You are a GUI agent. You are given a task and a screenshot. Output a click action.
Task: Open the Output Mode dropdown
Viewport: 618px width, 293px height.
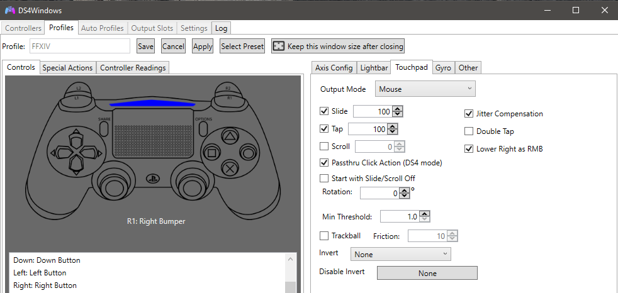pyautogui.click(x=425, y=89)
